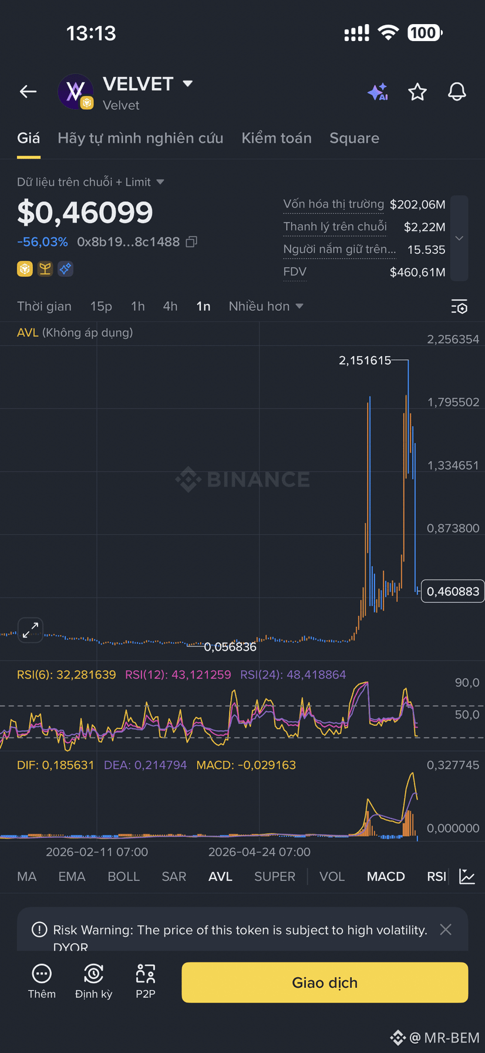The image size is (485, 1053).
Task: Toggle BOLL indicator
Action: [124, 877]
